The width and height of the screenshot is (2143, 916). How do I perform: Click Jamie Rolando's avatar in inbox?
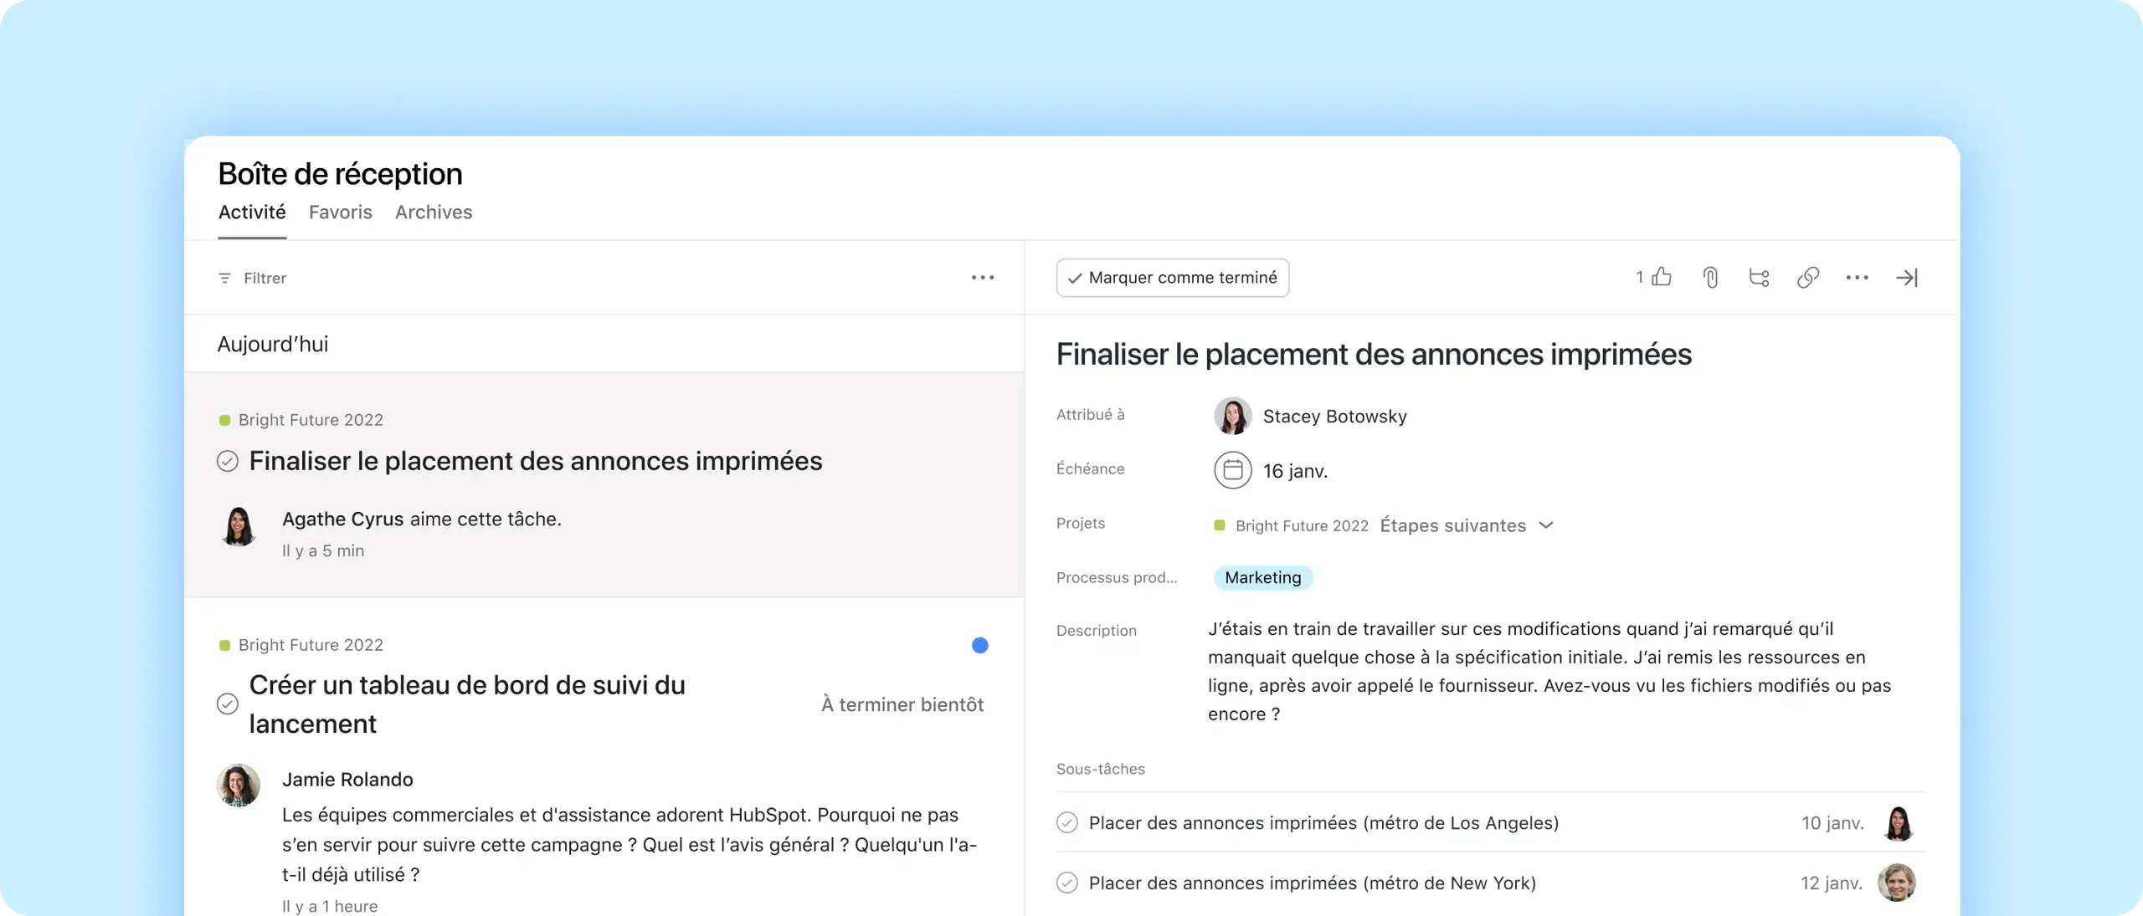point(239,785)
